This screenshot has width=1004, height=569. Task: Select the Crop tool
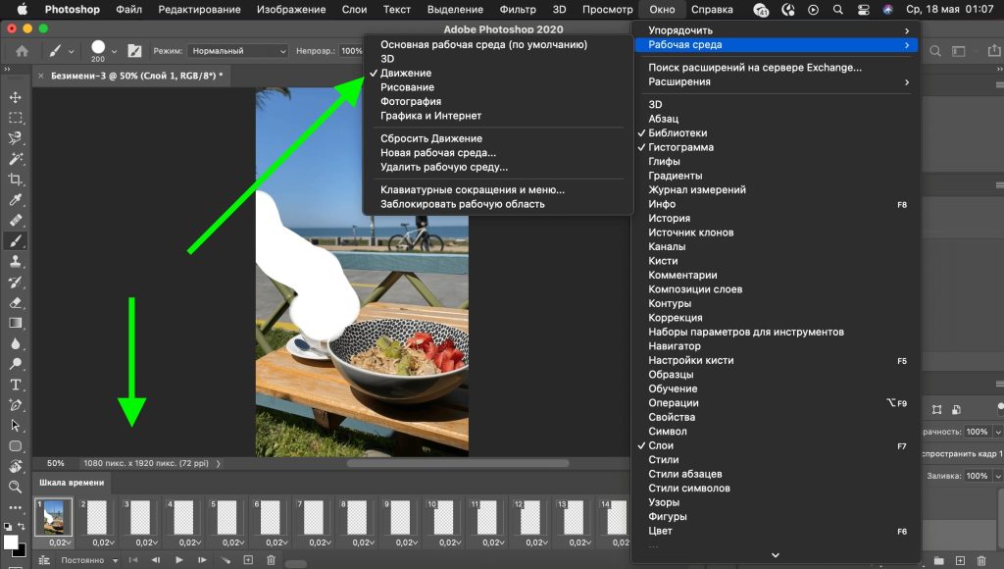pyautogui.click(x=16, y=179)
